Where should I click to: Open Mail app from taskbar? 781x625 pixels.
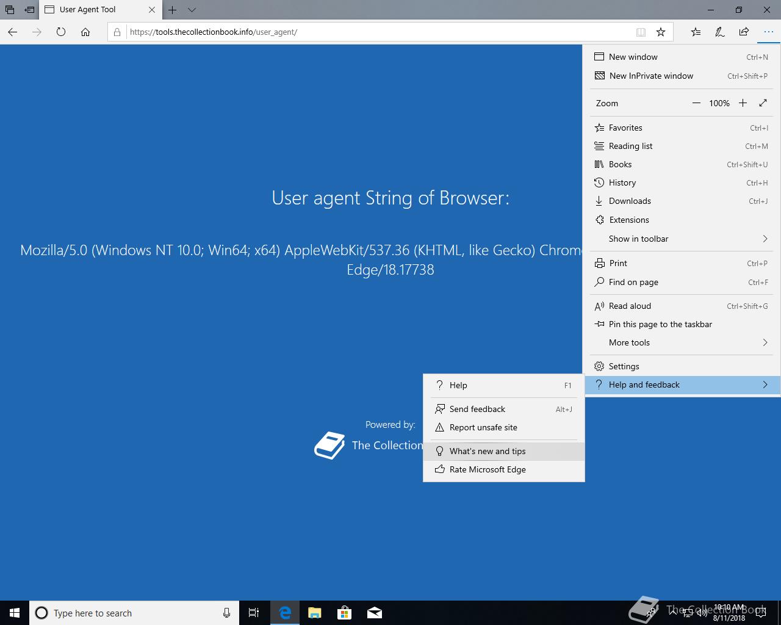374,613
